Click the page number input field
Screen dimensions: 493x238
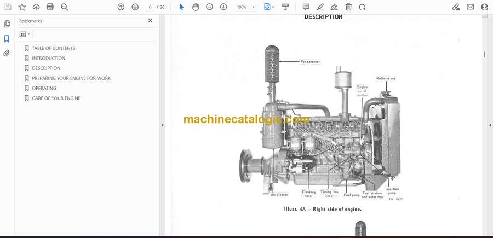click(x=150, y=7)
